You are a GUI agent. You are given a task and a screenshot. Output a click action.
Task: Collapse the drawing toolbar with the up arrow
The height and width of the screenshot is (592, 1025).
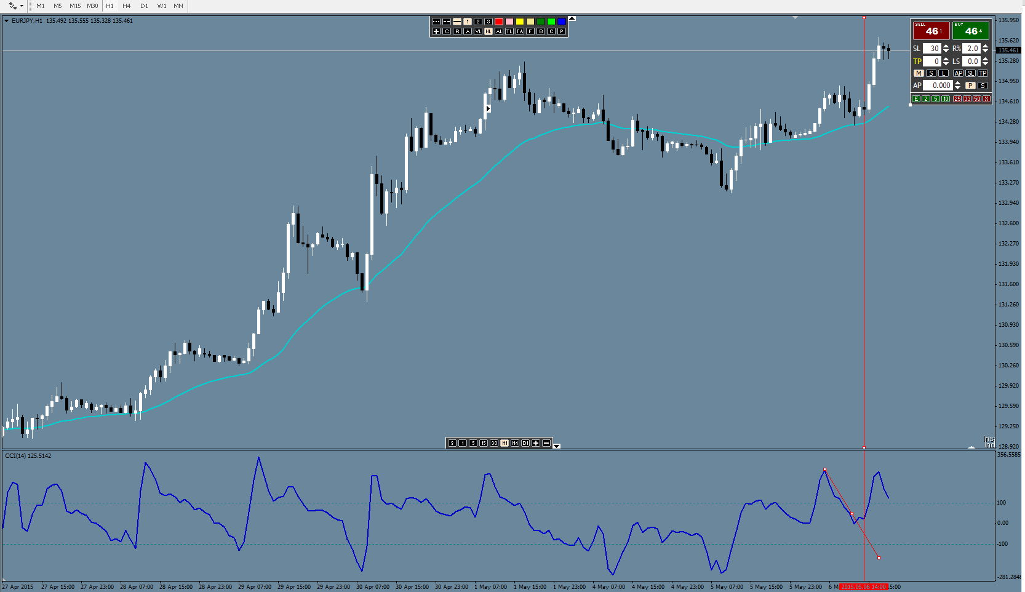click(572, 19)
